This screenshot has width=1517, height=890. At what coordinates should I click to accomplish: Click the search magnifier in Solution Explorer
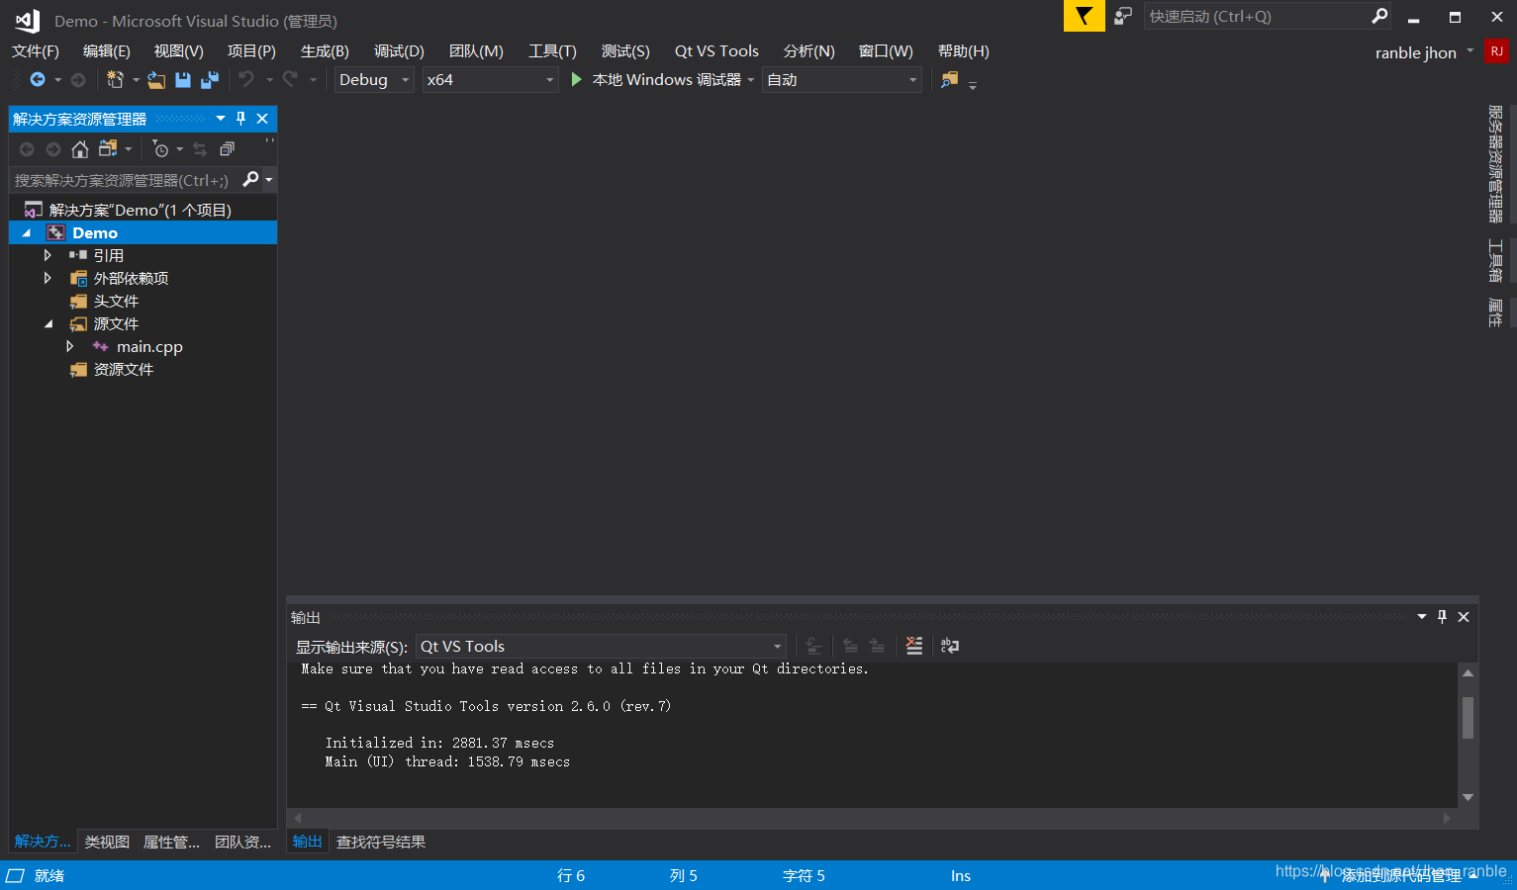[250, 180]
